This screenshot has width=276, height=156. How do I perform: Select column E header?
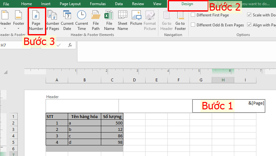point(156,80)
